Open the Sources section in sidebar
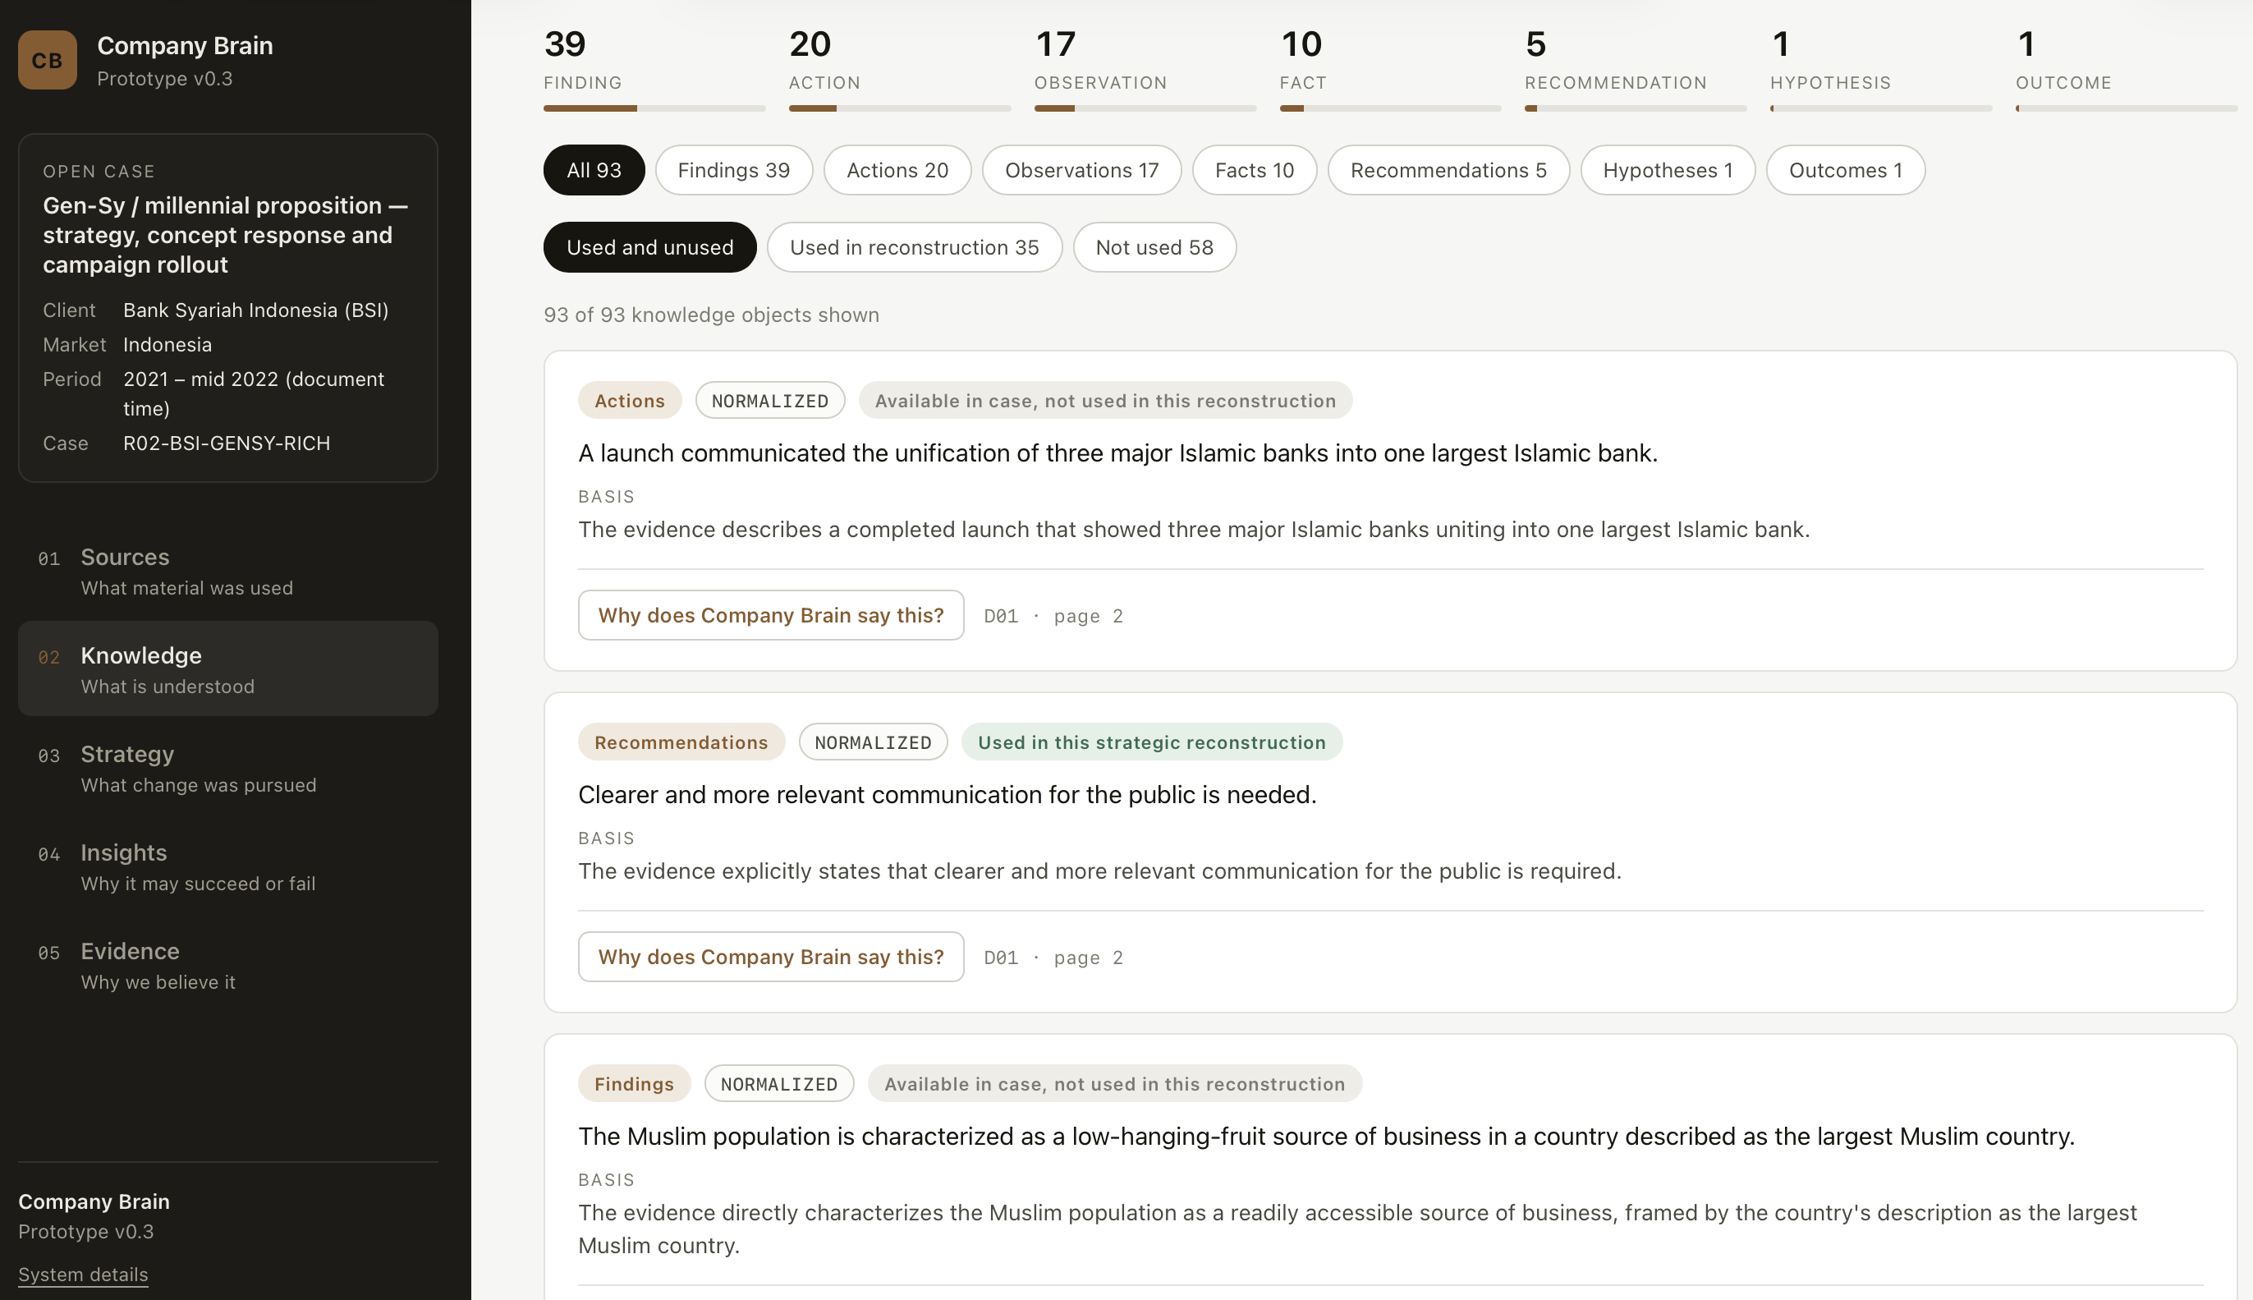 [227, 571]
